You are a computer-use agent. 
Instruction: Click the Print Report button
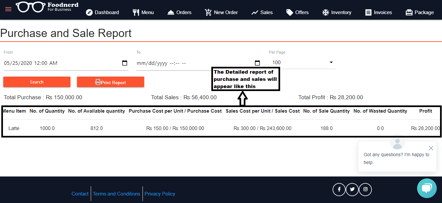click(110, 82)
